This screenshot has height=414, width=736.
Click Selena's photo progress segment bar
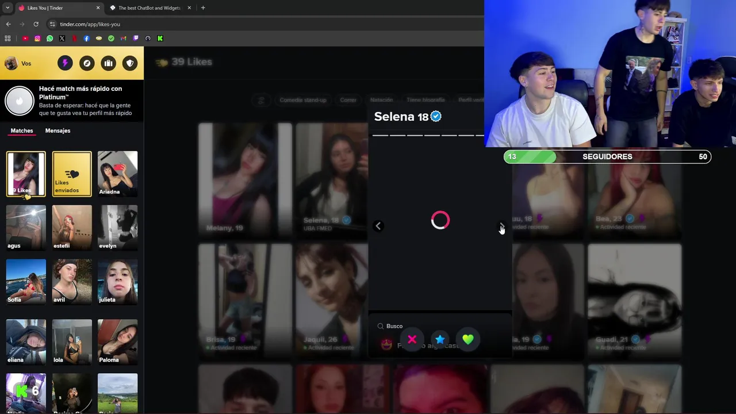click(428, 135)
